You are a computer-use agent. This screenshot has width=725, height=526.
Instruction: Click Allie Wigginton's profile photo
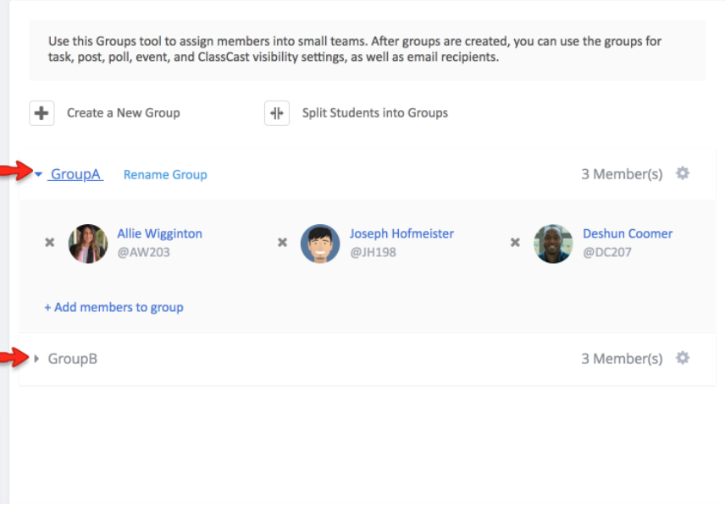click(x=88, y=244)
